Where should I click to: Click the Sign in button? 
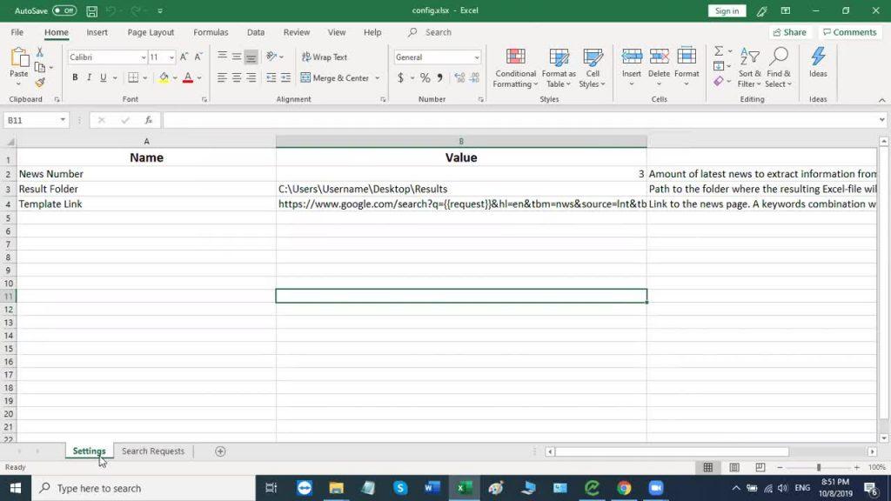pos(727,10)
